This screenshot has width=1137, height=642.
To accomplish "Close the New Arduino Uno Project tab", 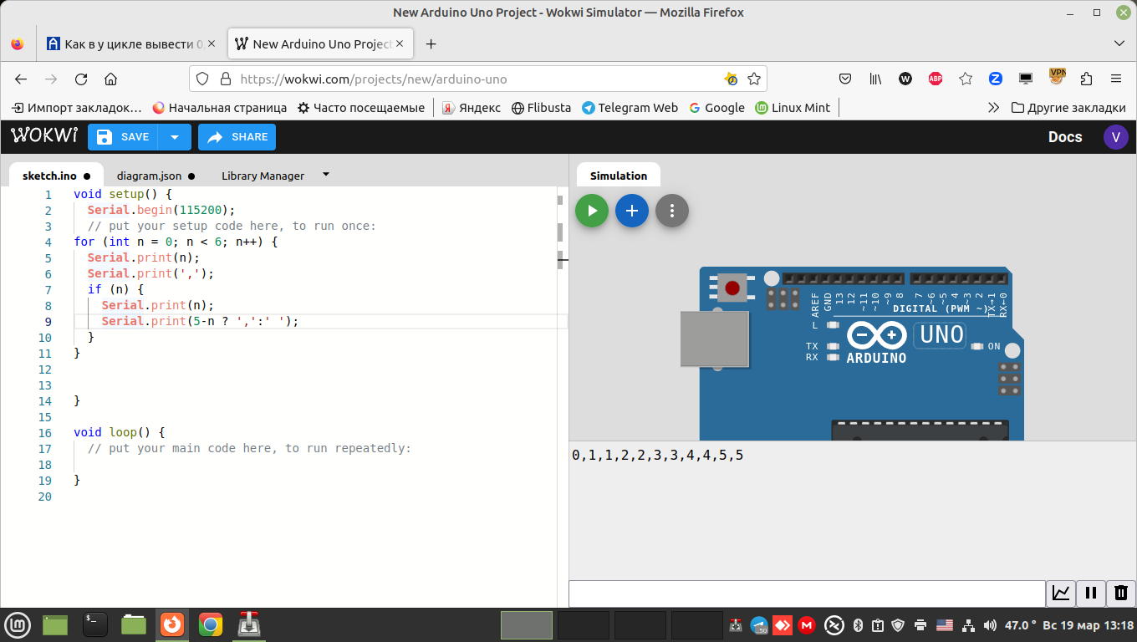I will tap(400, 43).
